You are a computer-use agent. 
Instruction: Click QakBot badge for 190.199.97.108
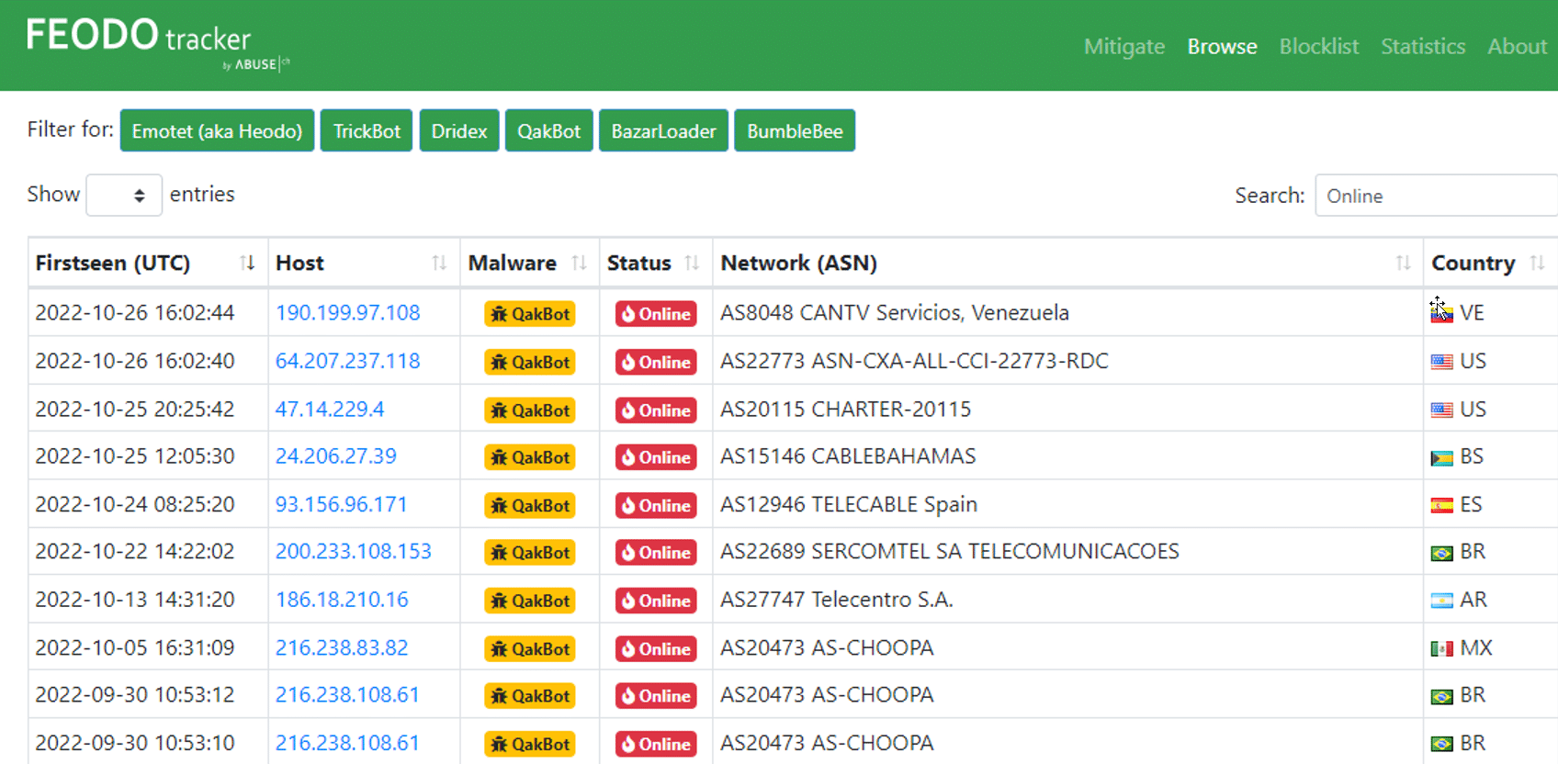530,314
